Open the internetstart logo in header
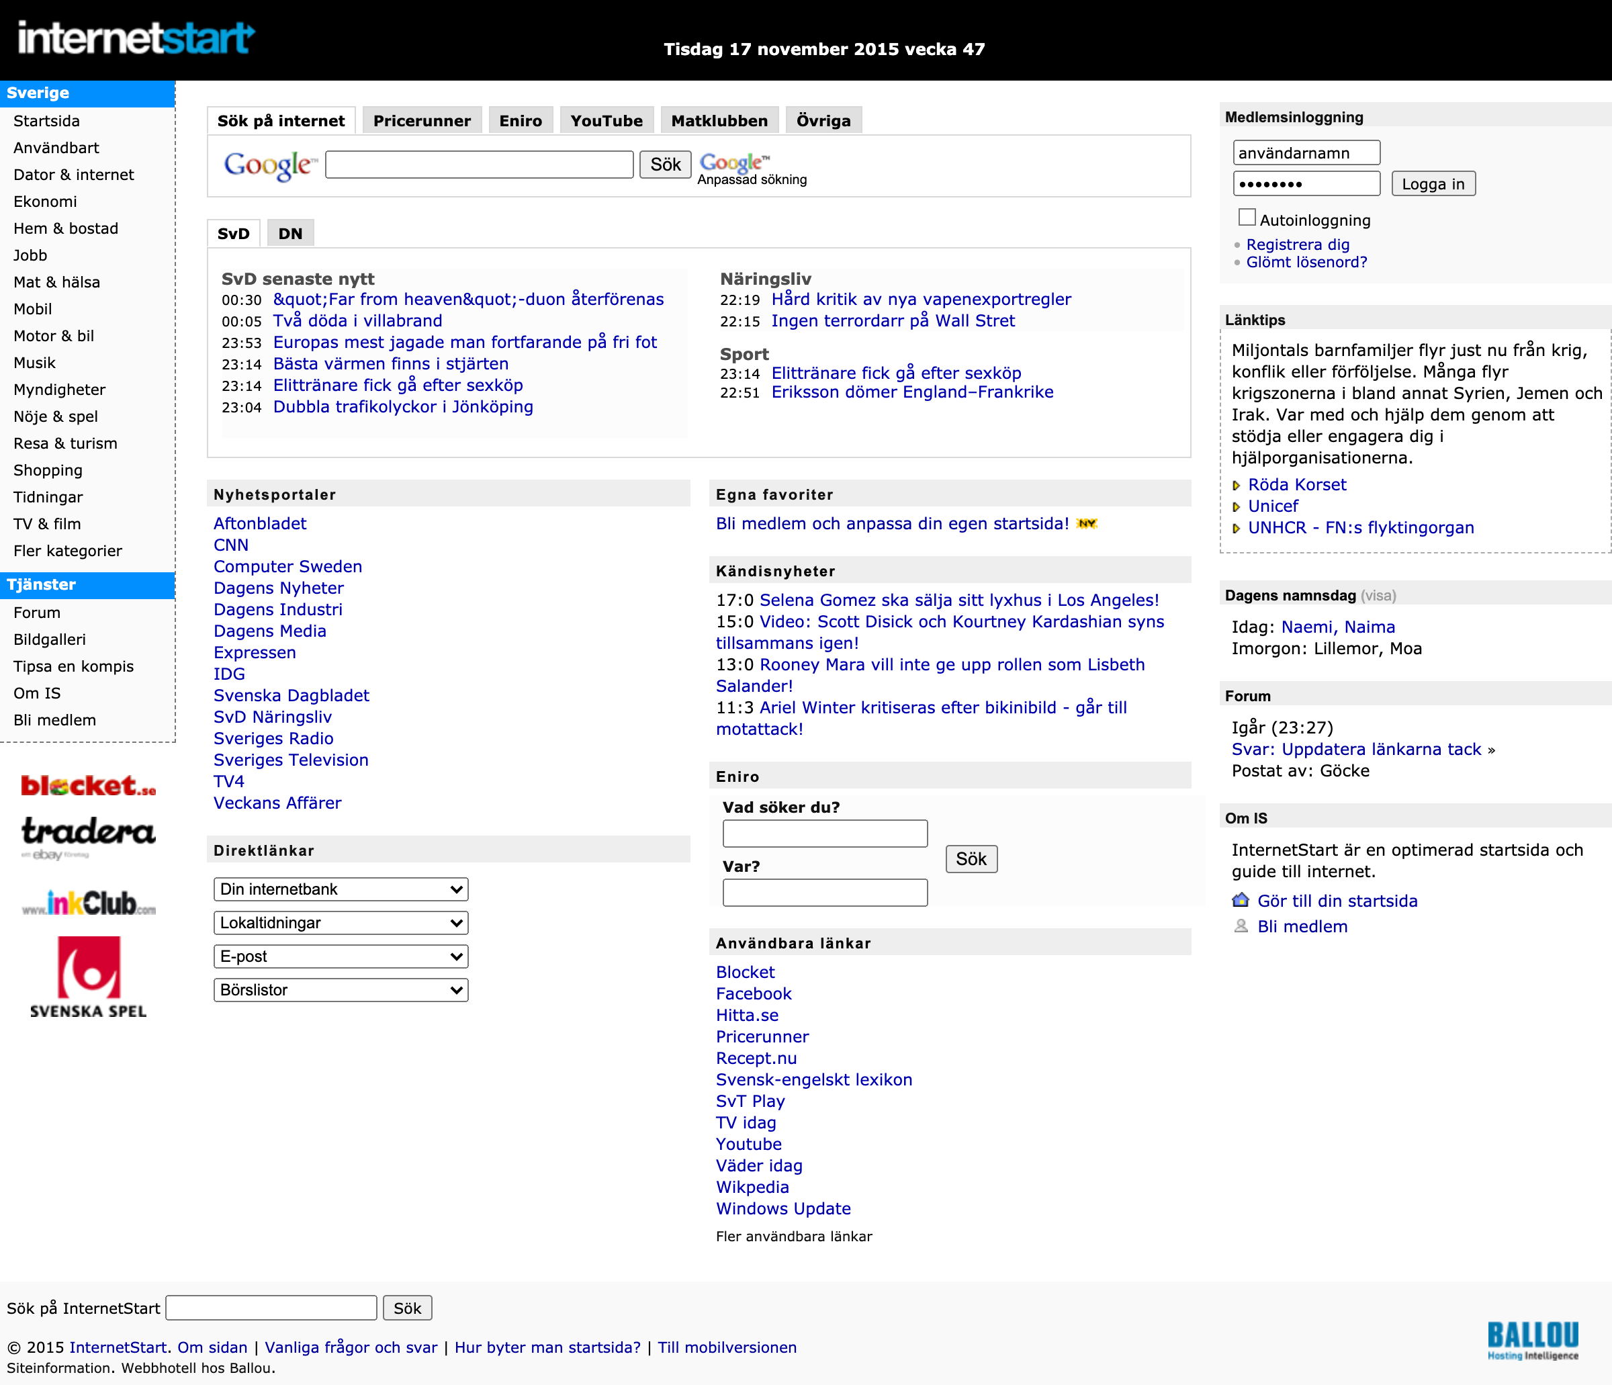Screen dimensions: 1612x1385 click(136, 38)
